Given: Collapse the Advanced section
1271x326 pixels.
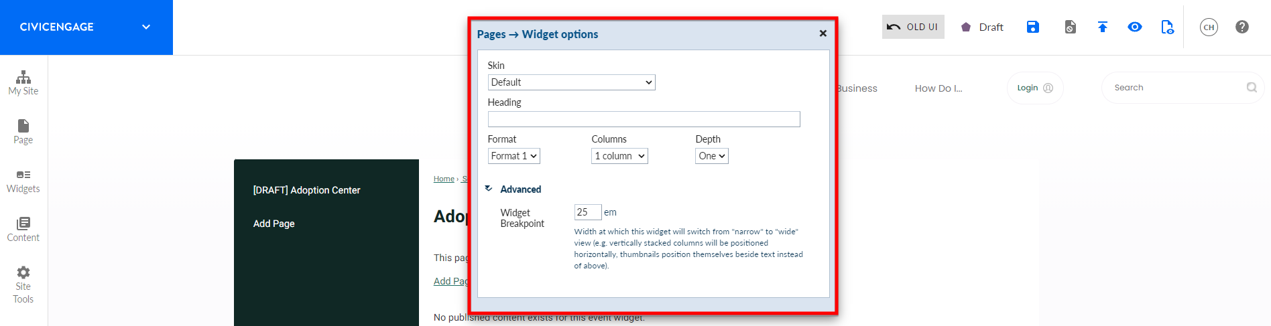Looking at the screenshot, I should coord(513,189).
